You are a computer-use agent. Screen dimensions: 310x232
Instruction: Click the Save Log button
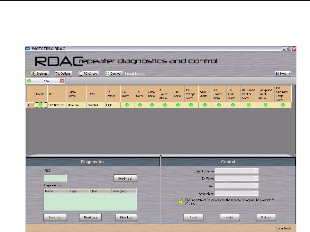(55, 218)
